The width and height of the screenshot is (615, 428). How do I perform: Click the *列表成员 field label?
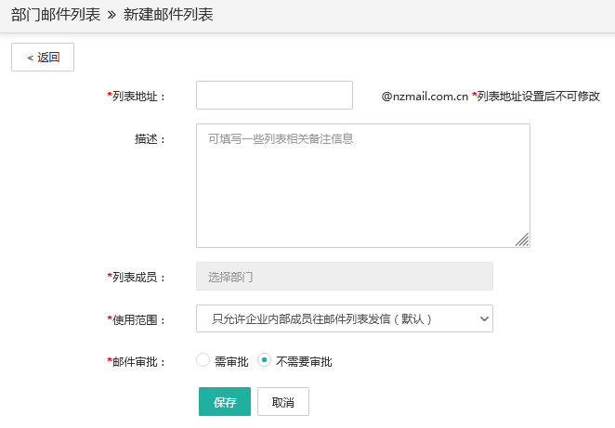pos(137,278)
